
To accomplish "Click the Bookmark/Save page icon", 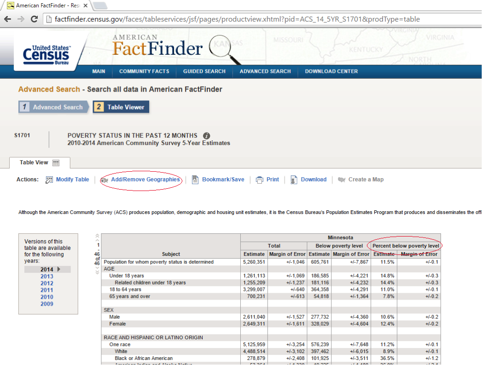I will click(x=195, y=180).
